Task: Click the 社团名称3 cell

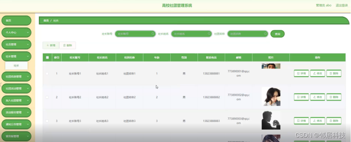Action: pos(130,121)
